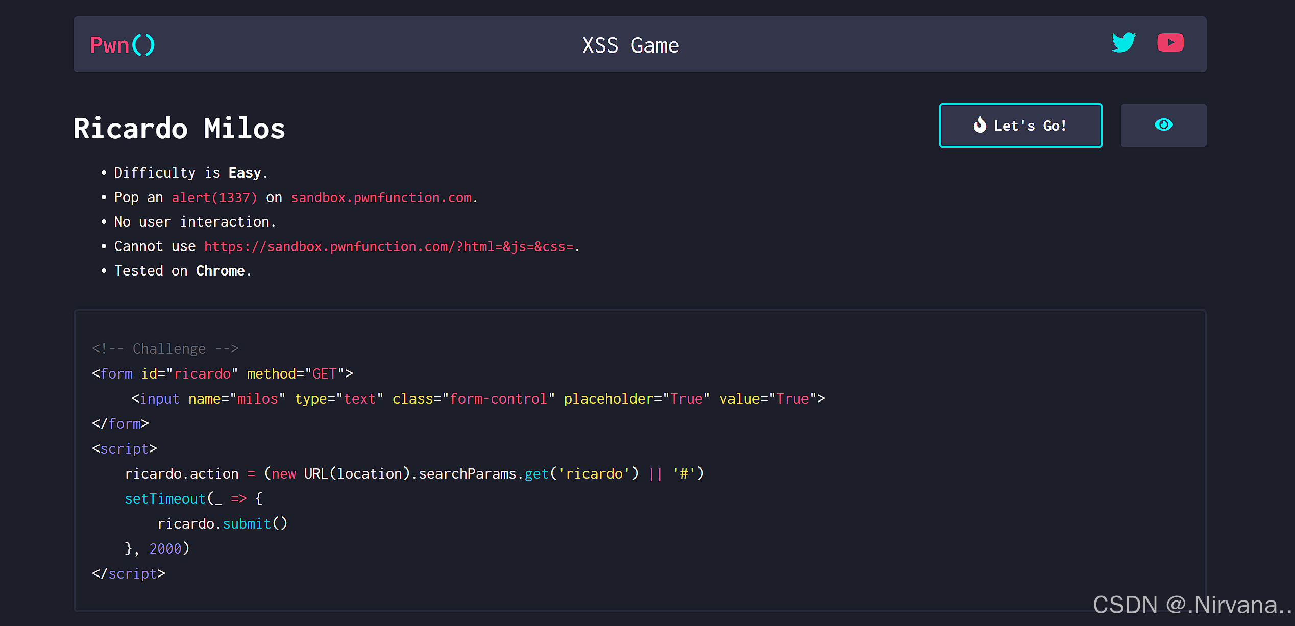Click the closing </form> tag
This screenshot has width=1295, height=626.
pos(120,423)
